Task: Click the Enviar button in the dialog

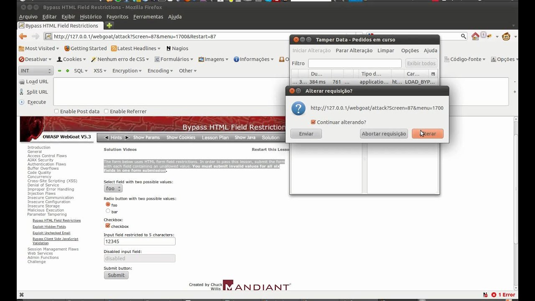Action: point(306,134)
